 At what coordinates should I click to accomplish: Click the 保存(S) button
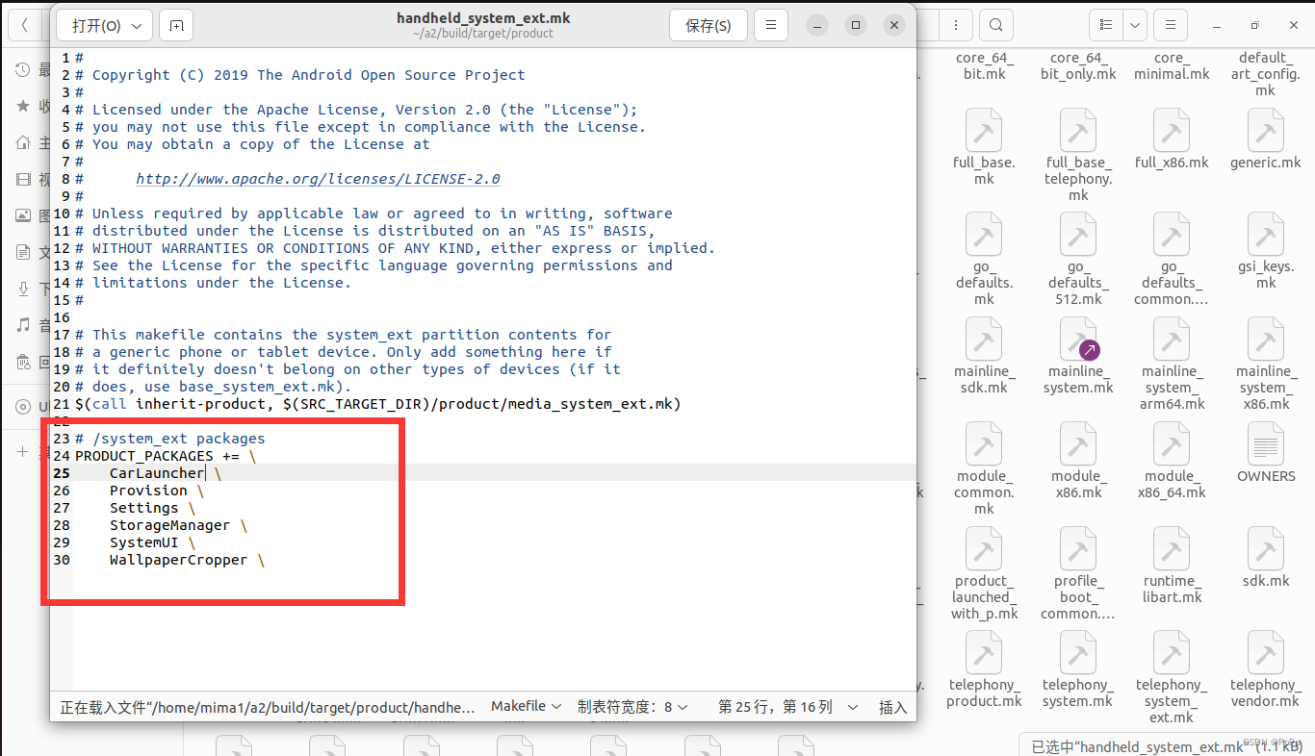coord(709,25)
